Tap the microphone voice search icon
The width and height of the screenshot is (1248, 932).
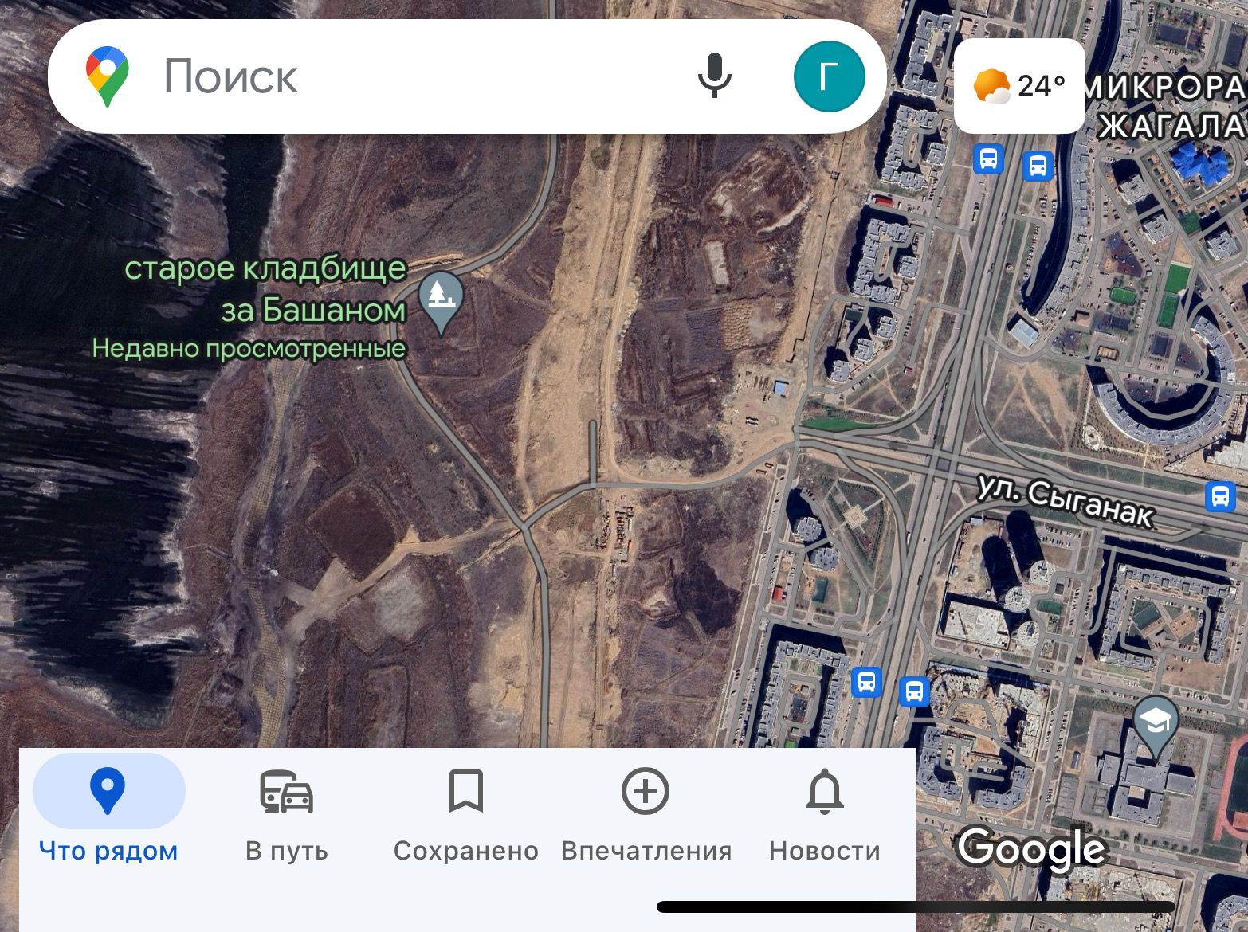[715, 76]
